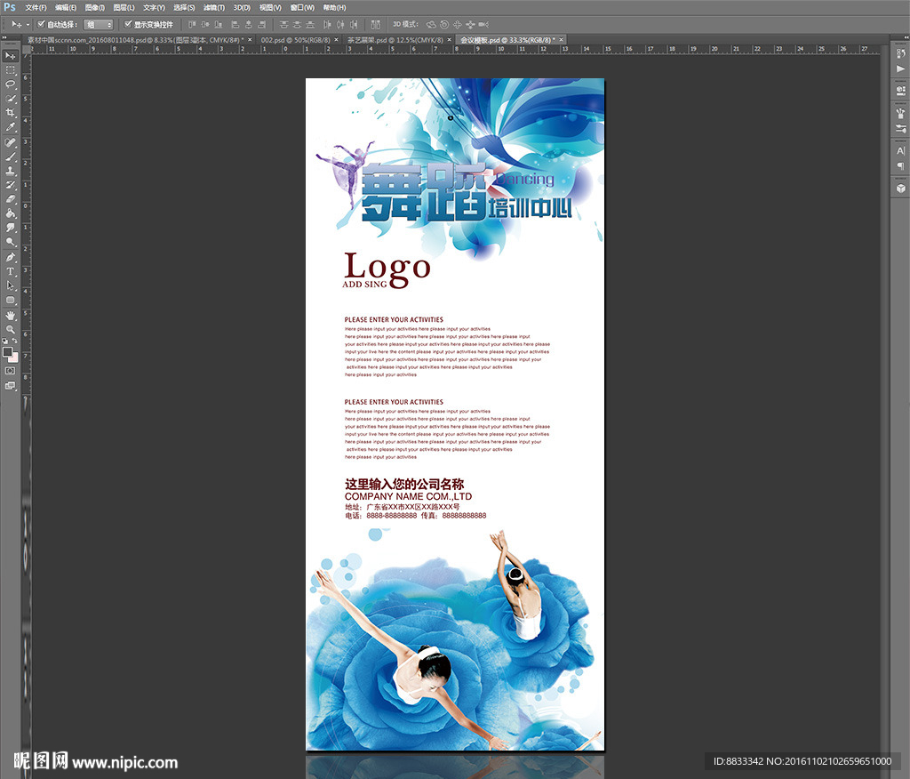This screenshot has height=779, width=910.
Task: Open the 图像(I) menu
Action: [94, 7]
